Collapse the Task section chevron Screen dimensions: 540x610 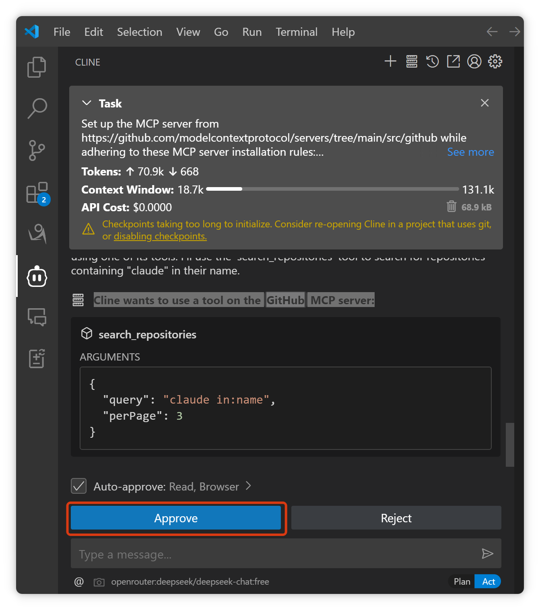click(x=87, y=103)
